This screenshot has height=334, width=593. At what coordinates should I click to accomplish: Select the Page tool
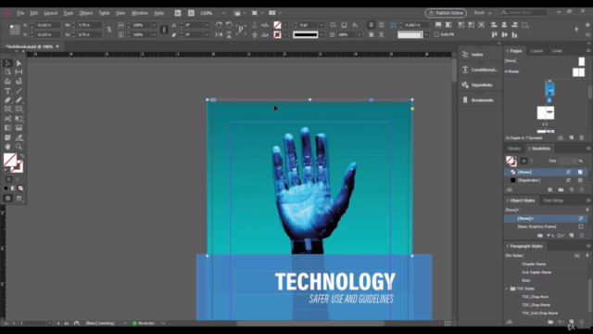[x=7, y=72]
